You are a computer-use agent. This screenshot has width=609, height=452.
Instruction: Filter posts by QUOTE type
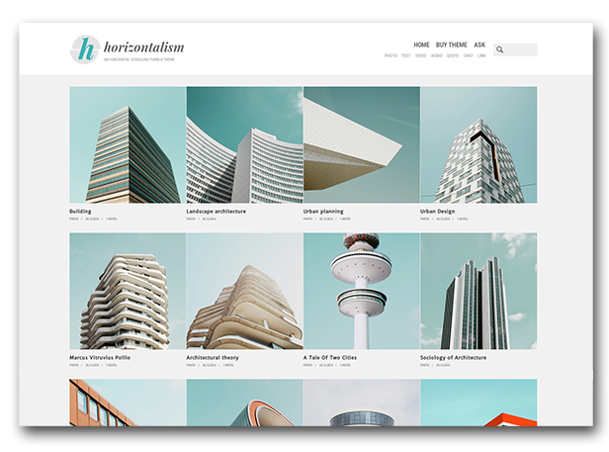[452, 56]
